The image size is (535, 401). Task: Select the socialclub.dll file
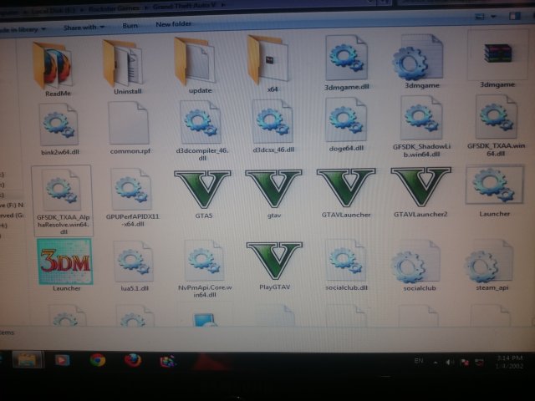point(345,262)
